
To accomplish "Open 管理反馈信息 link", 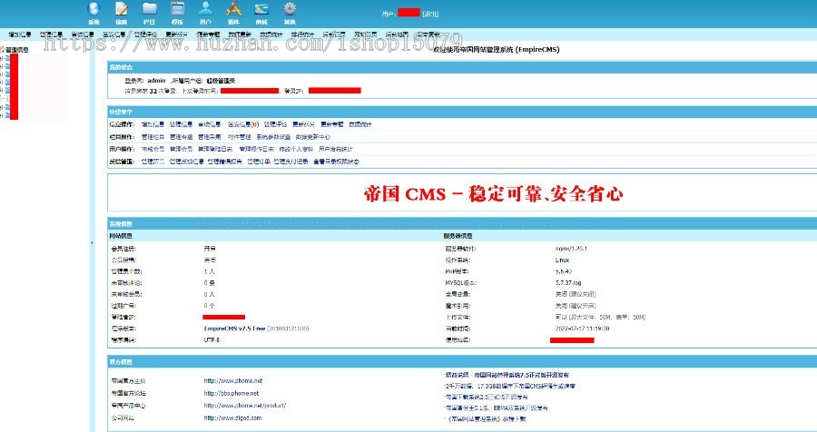I will [186, 162].
